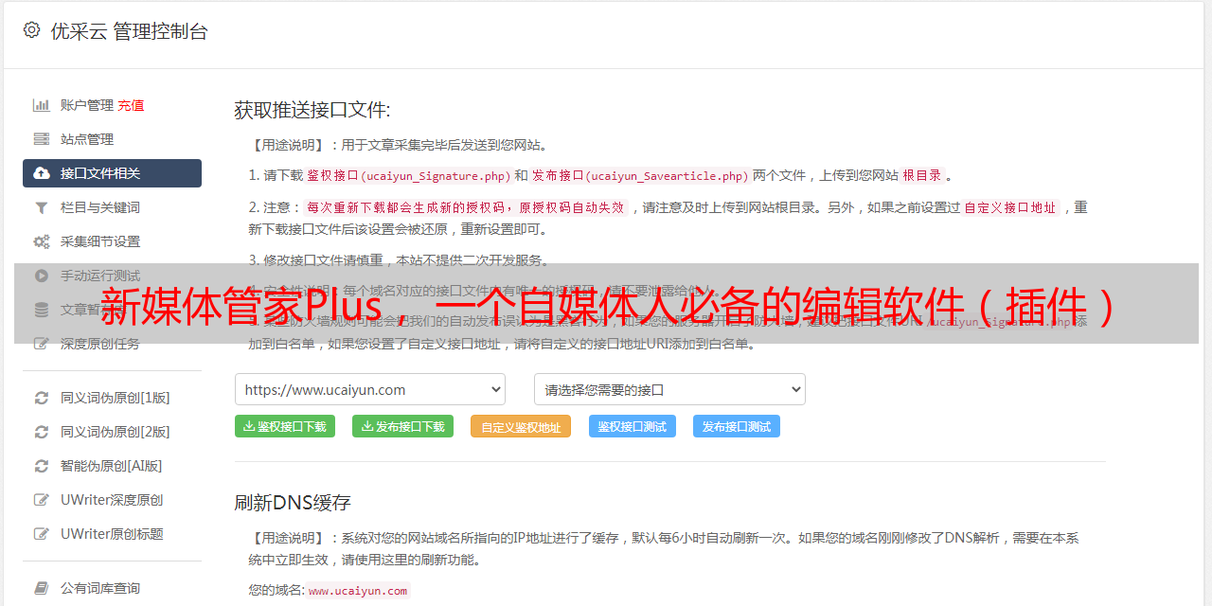The height and width of the screenshot is (606, 1212).
Task: Click the refresh icon of 同义词伪原创[1版]
Action: pyautogui.click(x=42, y=398)
